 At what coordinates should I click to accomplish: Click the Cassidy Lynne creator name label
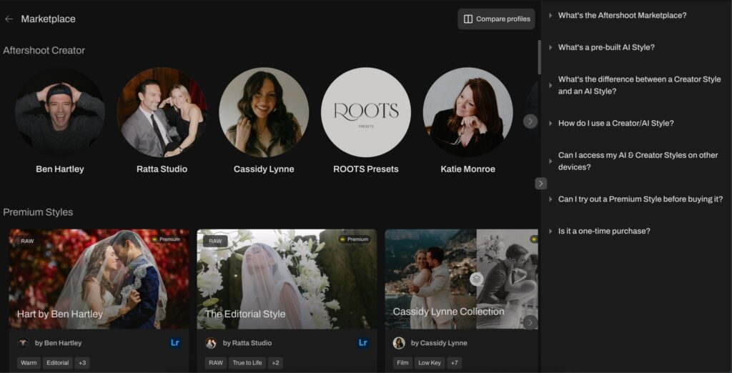(x=264, y=169)
